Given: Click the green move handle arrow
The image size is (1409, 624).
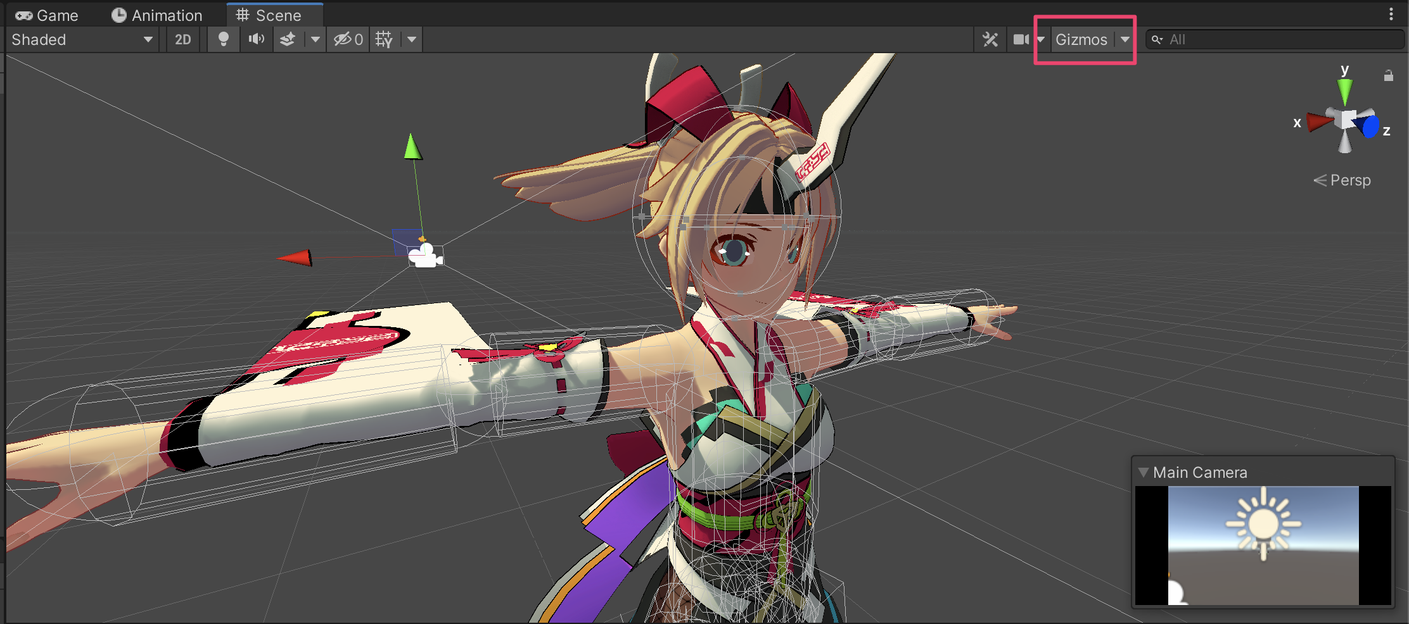Looking at the screenshot, I should (x=412, y=146).
